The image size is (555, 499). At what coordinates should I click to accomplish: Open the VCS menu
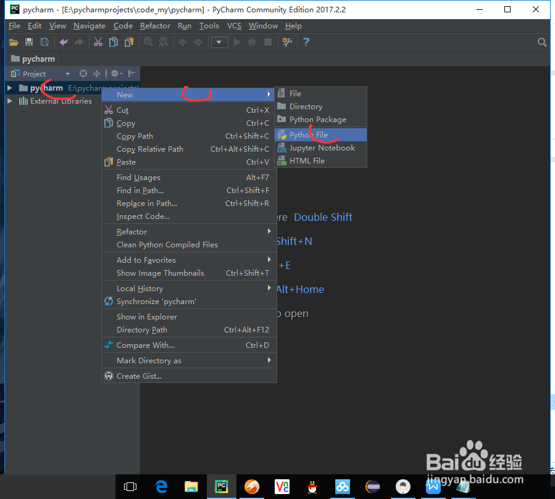(234, 26)
